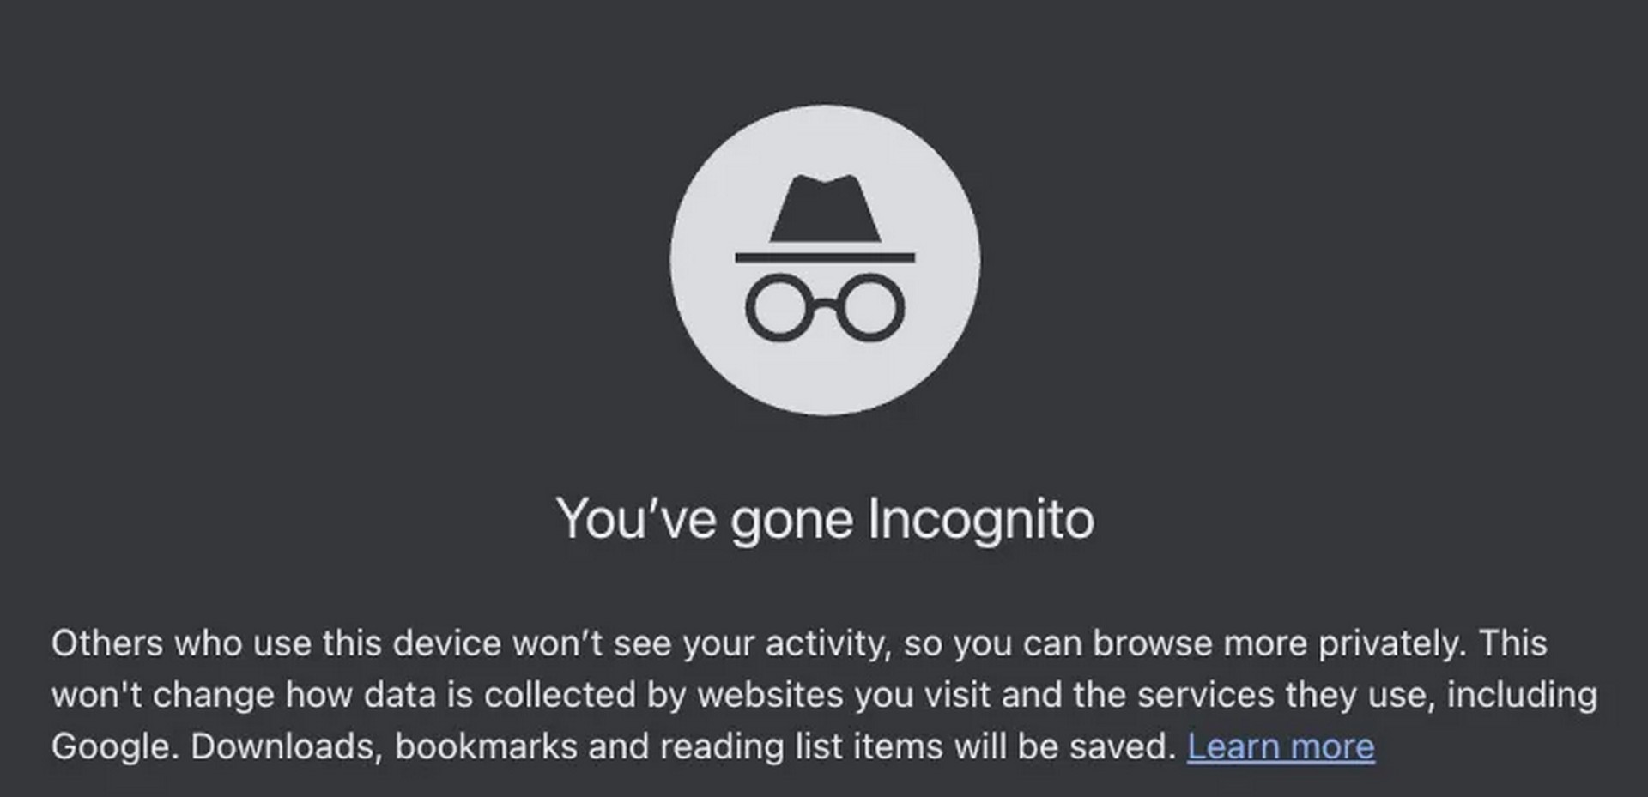Click the word "bookmarks" in the description
Screen dimensions: 1648x797
coord(486,746)
